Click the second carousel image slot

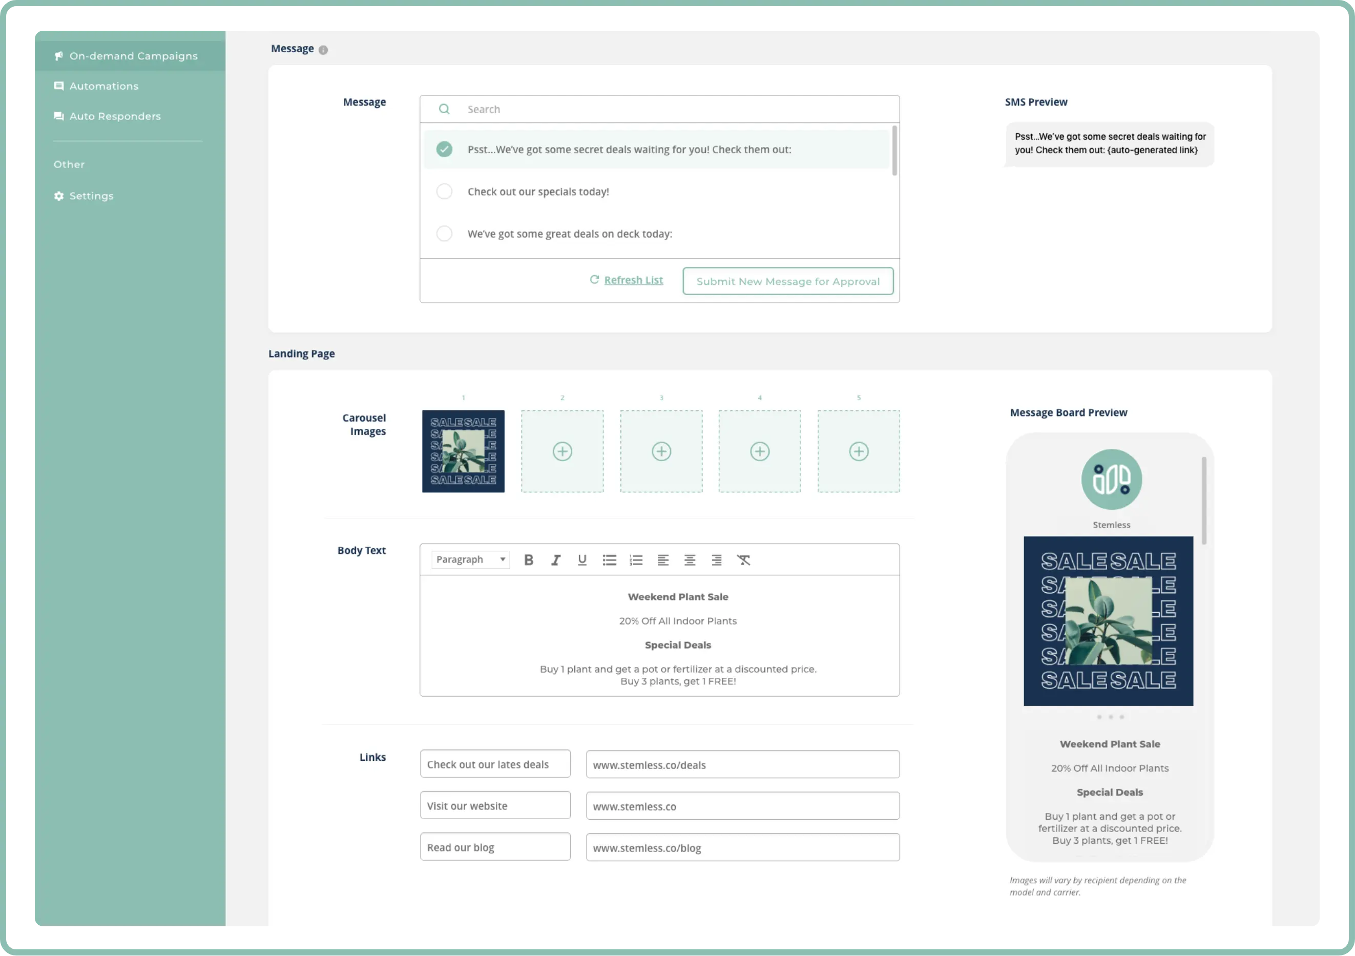[561, 450]
